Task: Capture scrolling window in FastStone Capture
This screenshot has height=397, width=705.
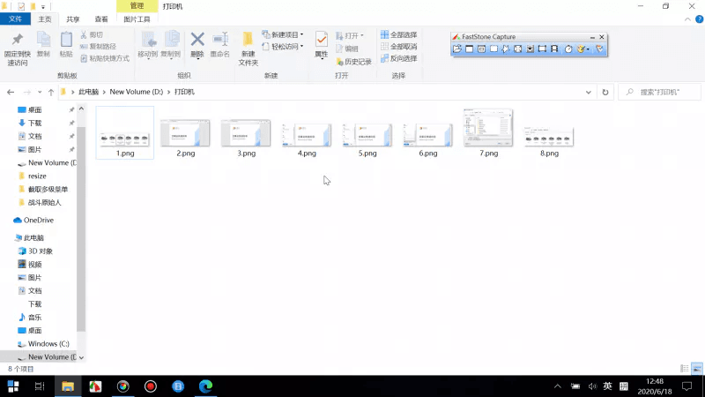Action: (x=531, y=49)
